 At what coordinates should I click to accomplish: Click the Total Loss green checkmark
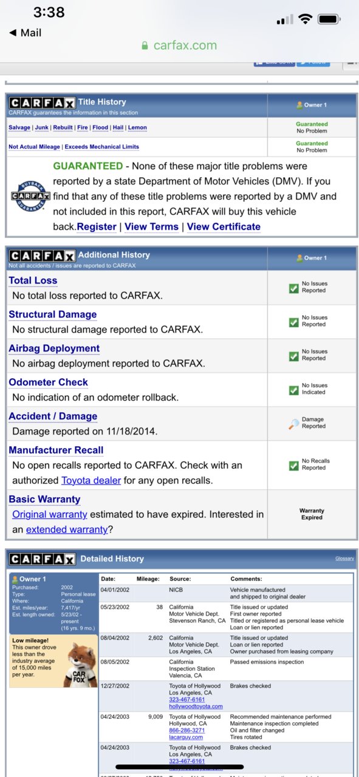293,287
